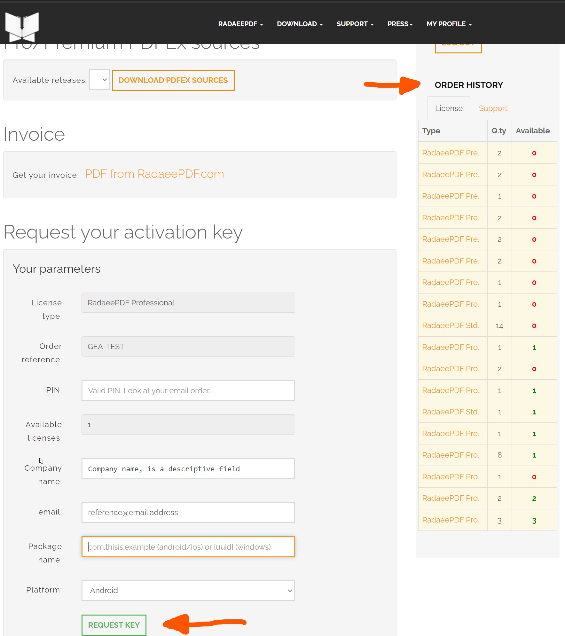The height and width of the screenshot is (636, 565).
Task: Click the Download PDFEX Sources button
Action: click(x=173, y=80)
